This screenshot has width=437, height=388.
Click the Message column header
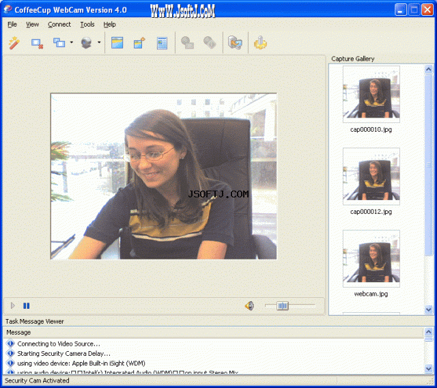[x=214, y=332]
